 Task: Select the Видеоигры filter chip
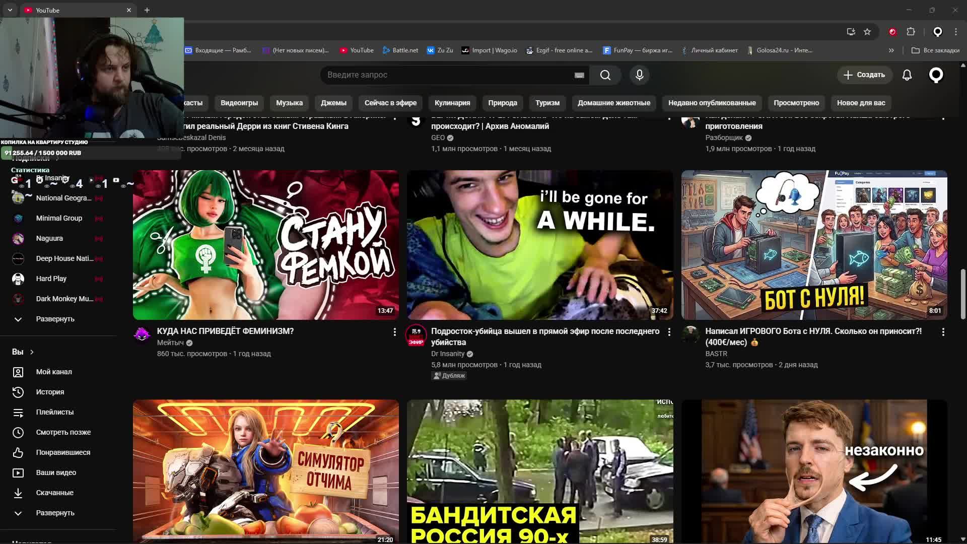click(x=239, y=103)
